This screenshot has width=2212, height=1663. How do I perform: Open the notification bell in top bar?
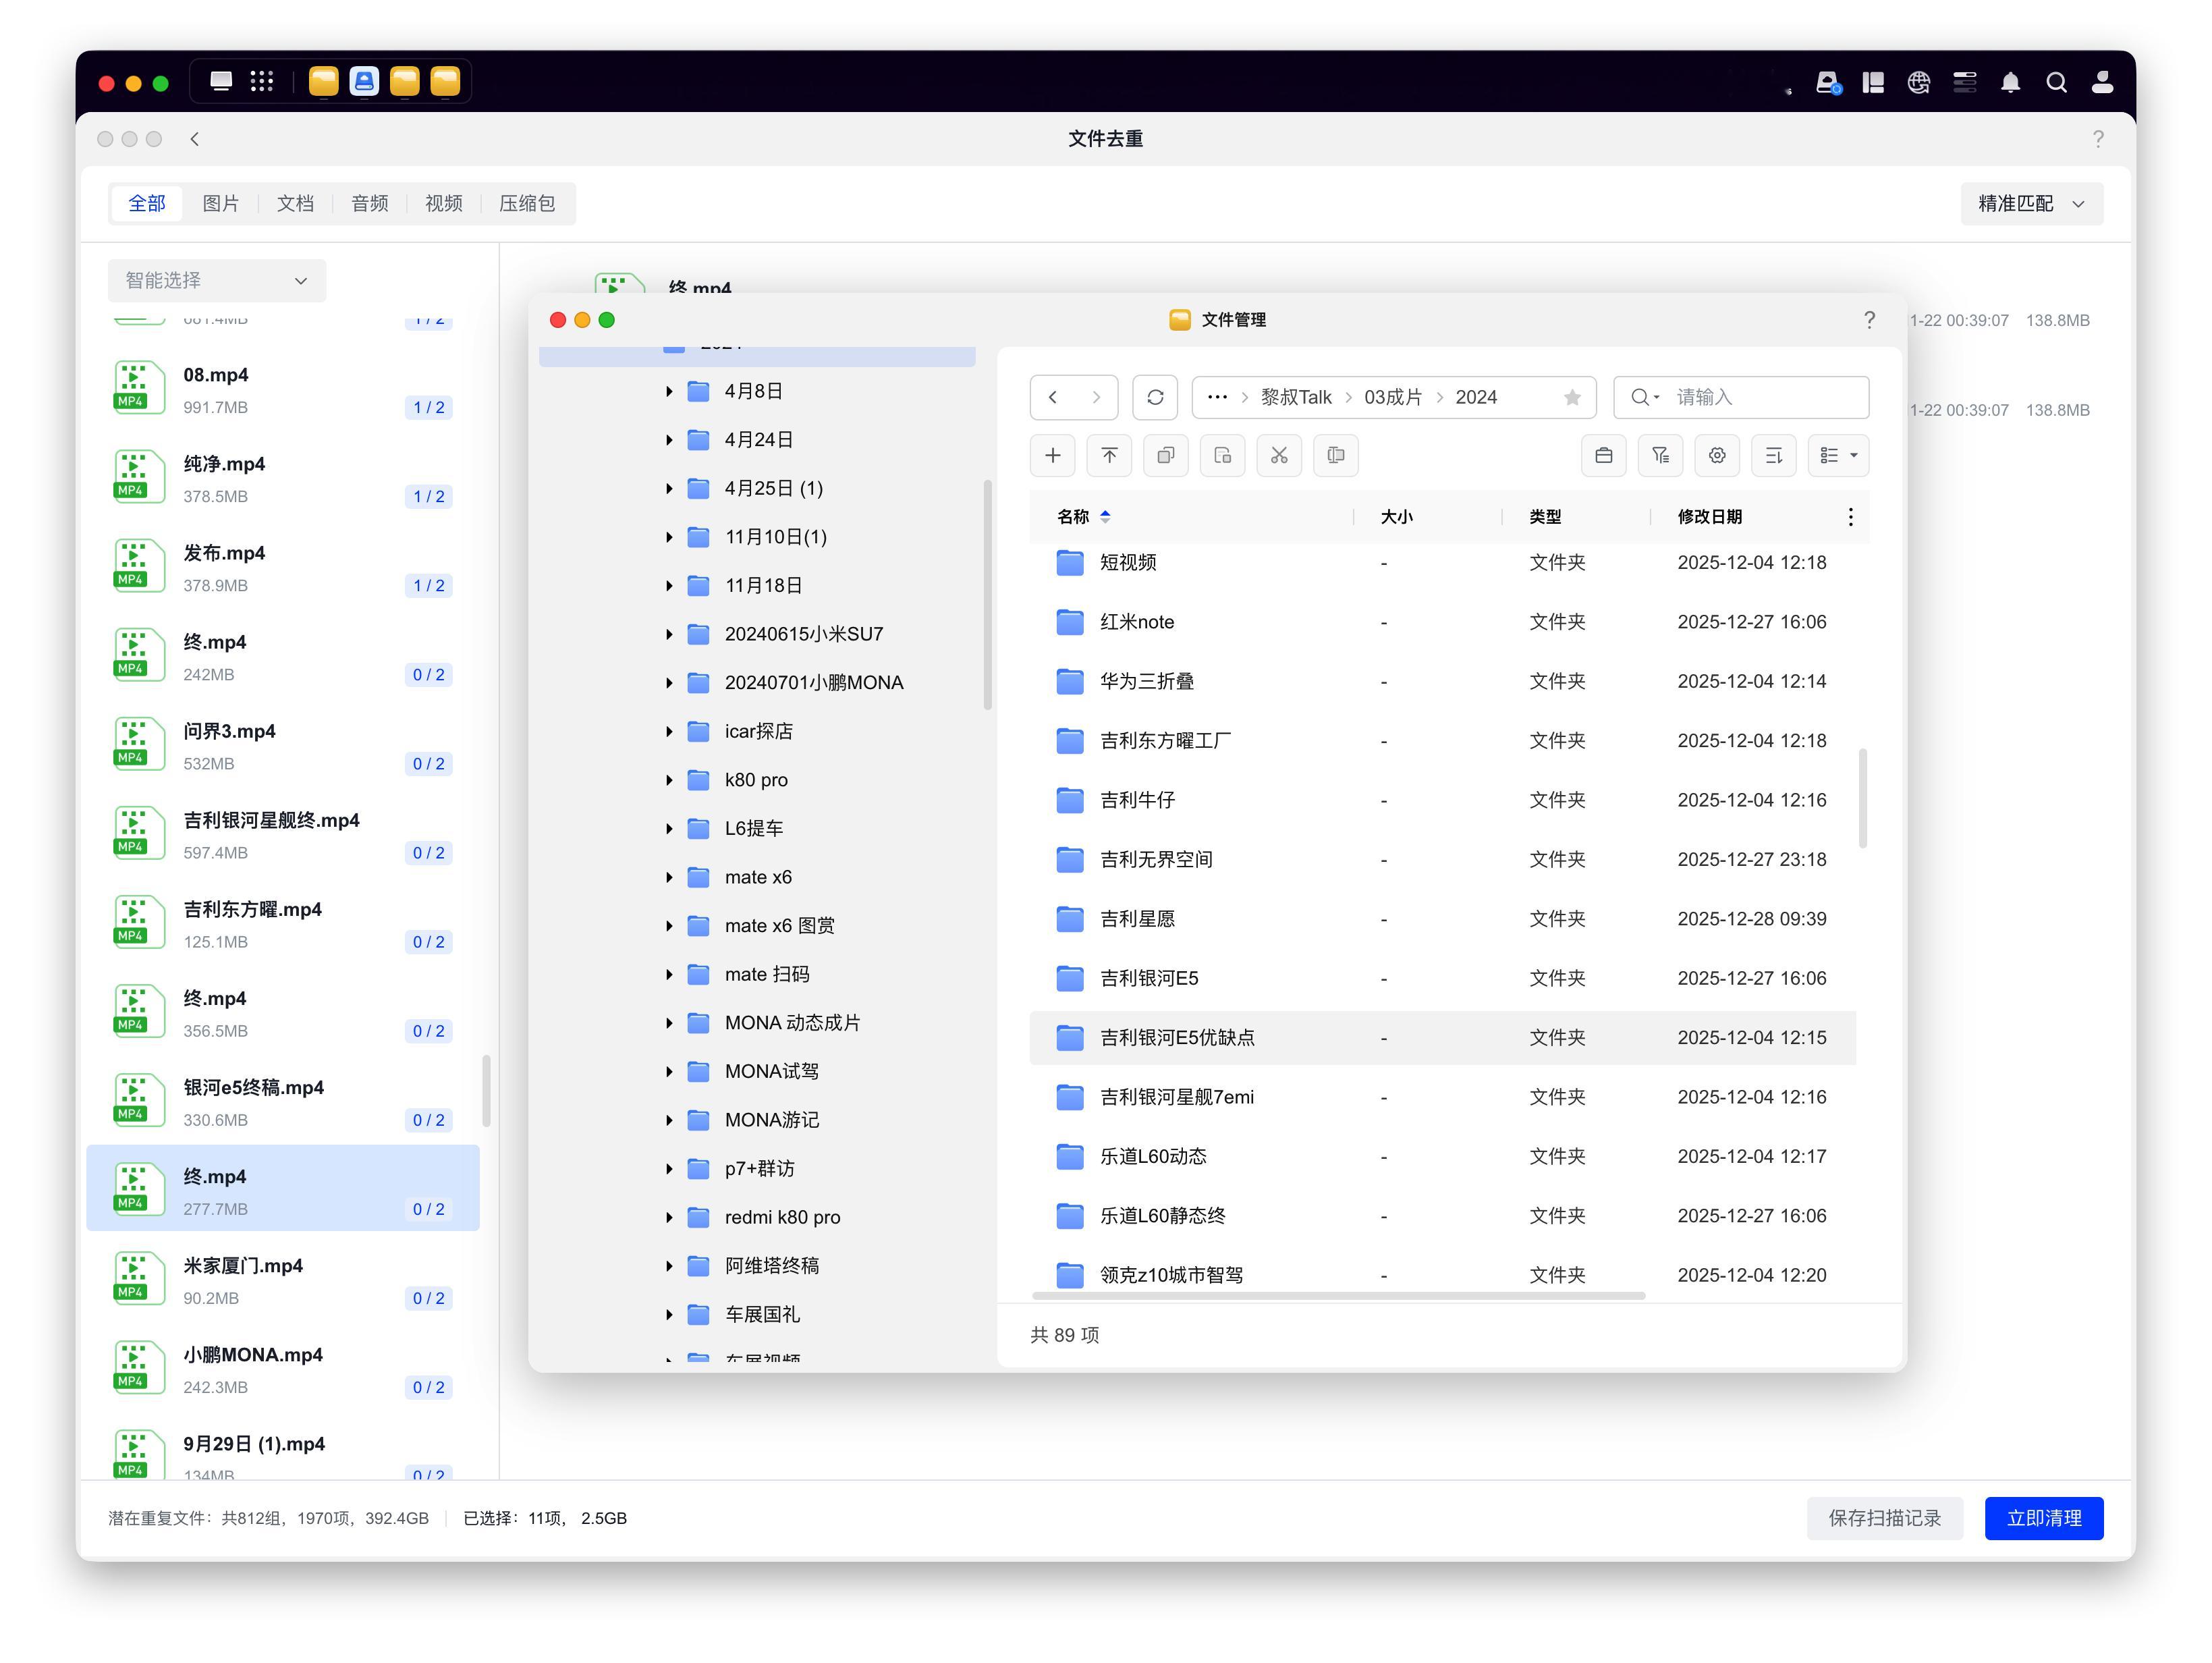coord(2010,82)
